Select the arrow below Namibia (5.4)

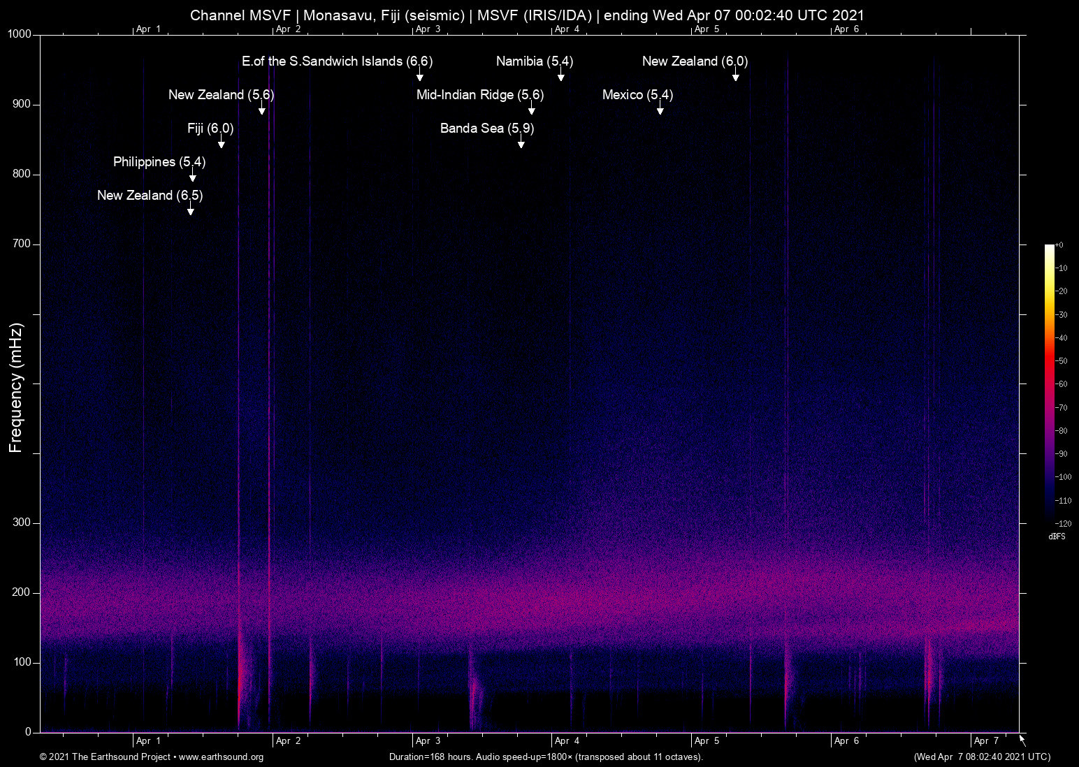pos(560,76)
